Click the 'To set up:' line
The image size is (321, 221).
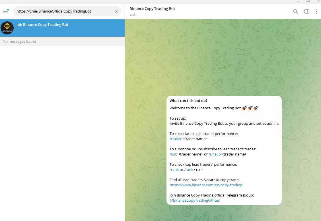(178, 118)
